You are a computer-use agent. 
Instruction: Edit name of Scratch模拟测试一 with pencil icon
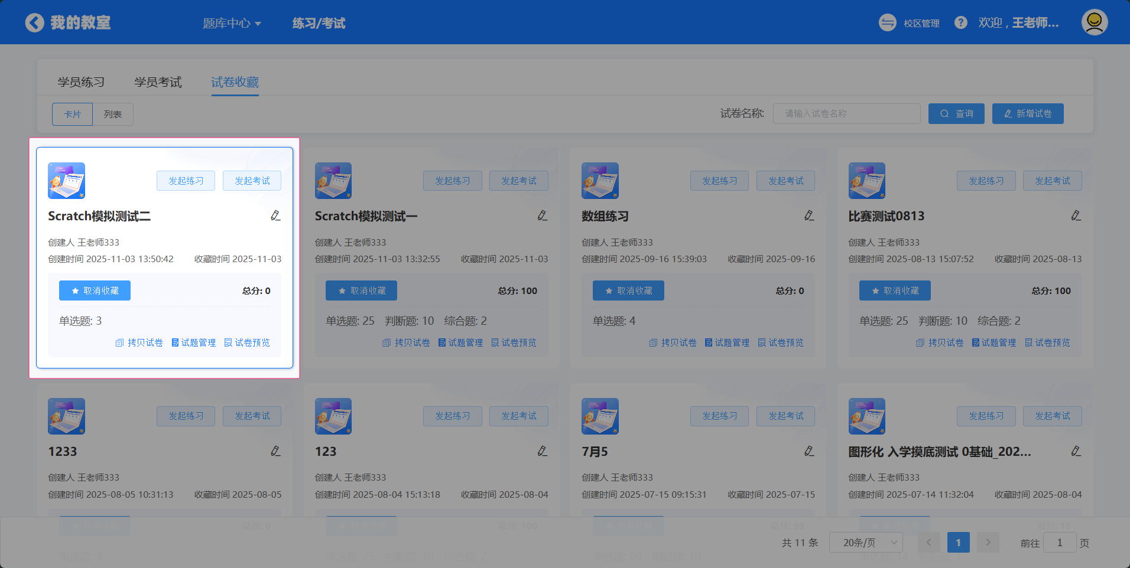543,216
